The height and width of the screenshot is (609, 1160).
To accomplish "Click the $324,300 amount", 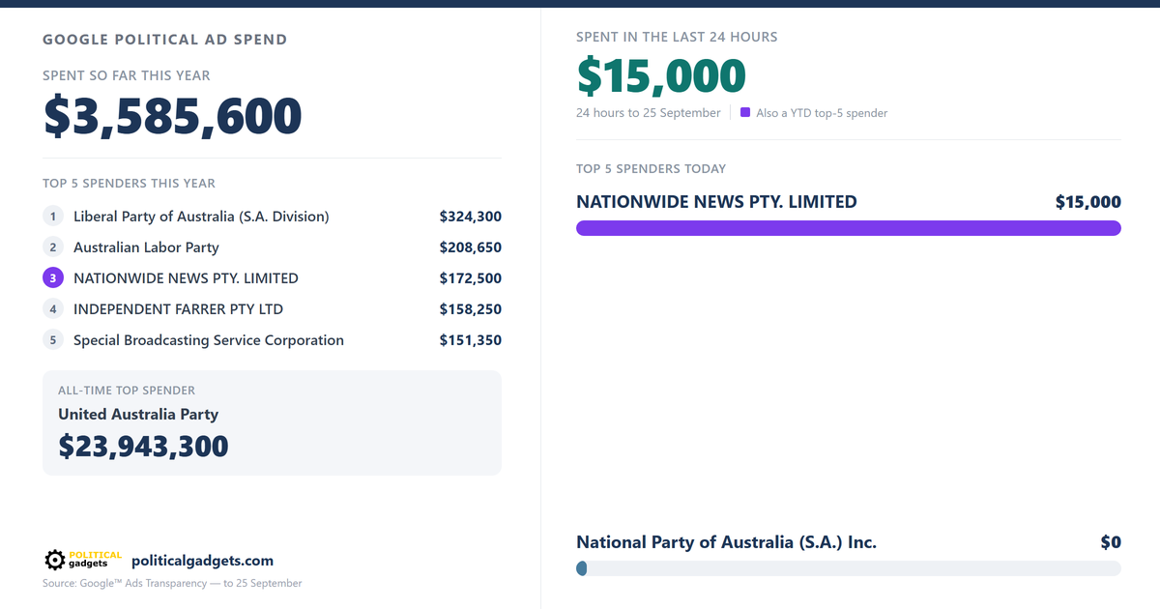I will [x=471, y=217].
